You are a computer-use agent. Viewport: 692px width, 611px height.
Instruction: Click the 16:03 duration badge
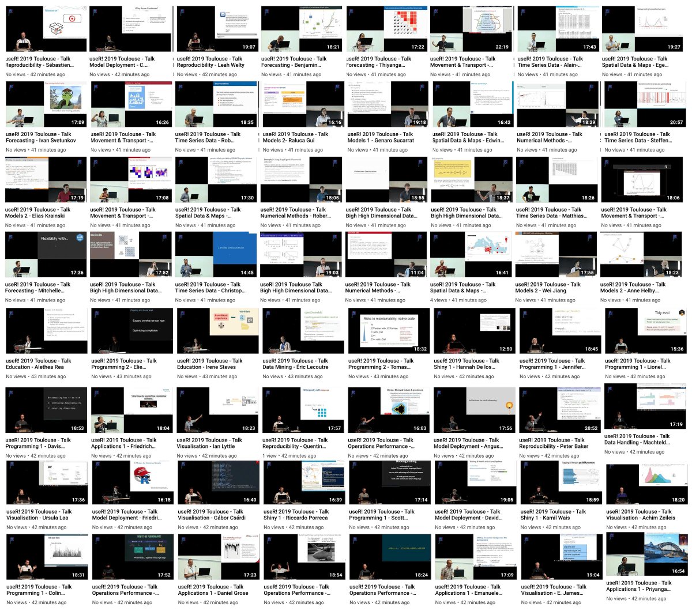tap(420, 428)
